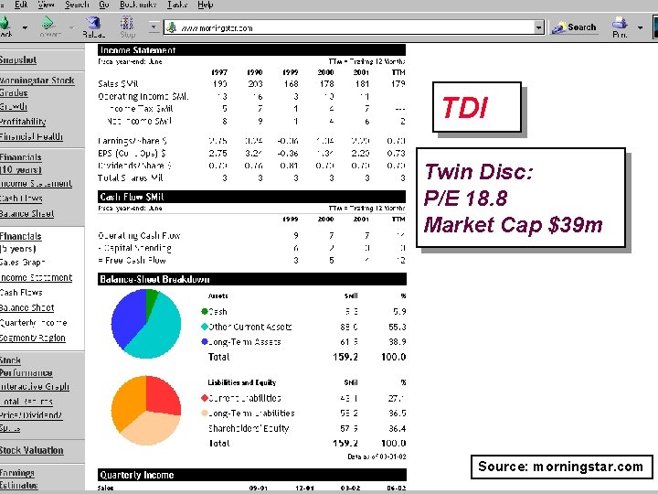Click the peach Long-Term Liabilities legend dot

(205, 413)
